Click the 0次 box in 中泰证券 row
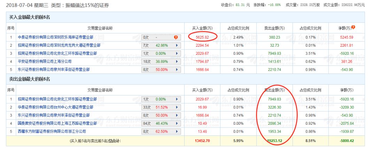This screenshot has height=148, width=376. pyautogui.click(x=161, y=37)
